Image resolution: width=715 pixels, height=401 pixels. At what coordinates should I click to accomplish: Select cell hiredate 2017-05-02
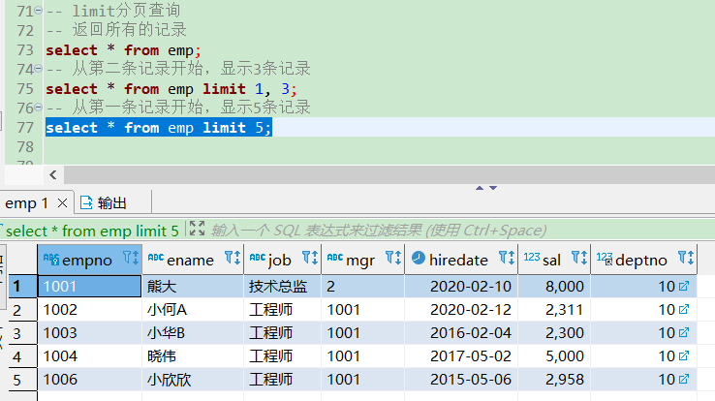pyautogui.click(x=461, y=356)
